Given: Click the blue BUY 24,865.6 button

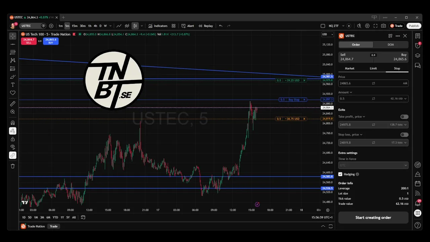Looking at the screenshot, I should [51, 41].
